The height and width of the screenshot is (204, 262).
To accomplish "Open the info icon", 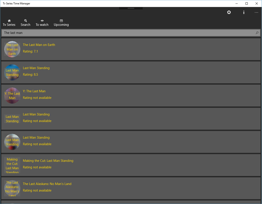I will (x=244, y=12).
